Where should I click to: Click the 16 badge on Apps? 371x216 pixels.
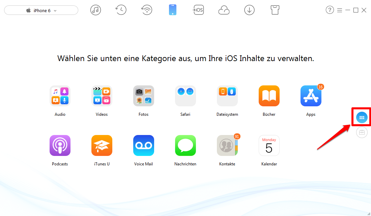point(321,87)
